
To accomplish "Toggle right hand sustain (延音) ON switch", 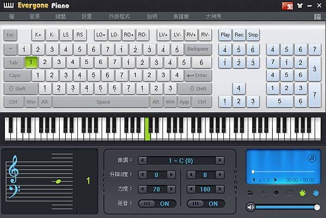I will (x=206, y=204).
